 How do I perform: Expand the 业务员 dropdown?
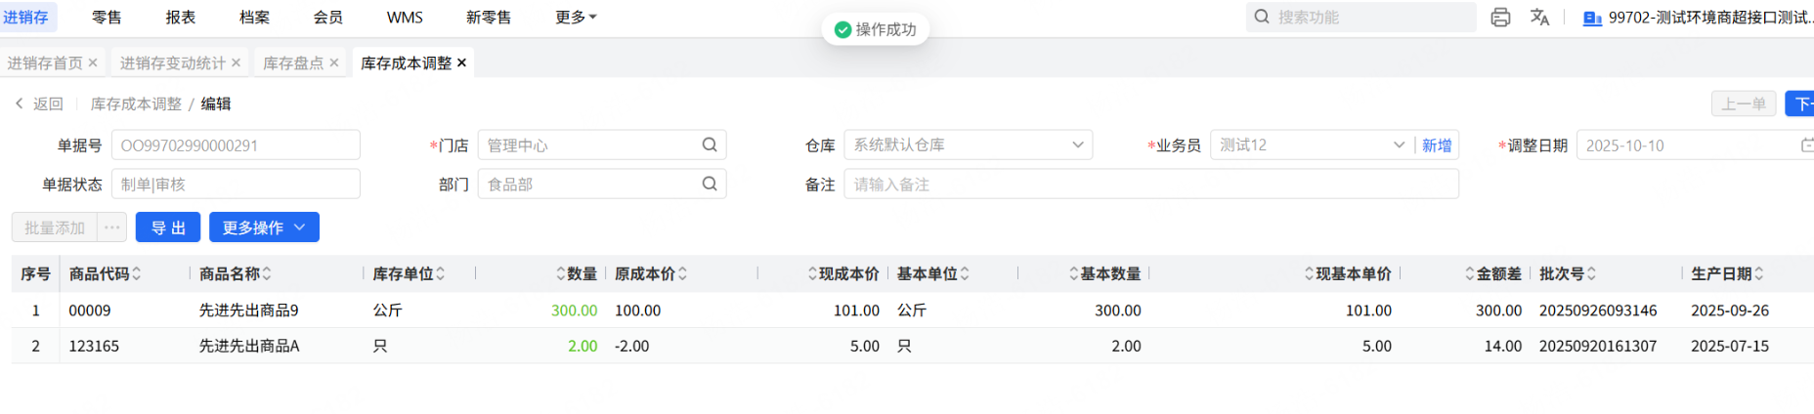tap(1399, 145)
